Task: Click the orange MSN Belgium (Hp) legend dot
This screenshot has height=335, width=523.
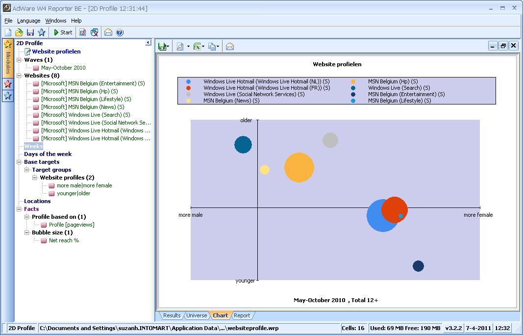Action: coord(353,81)
